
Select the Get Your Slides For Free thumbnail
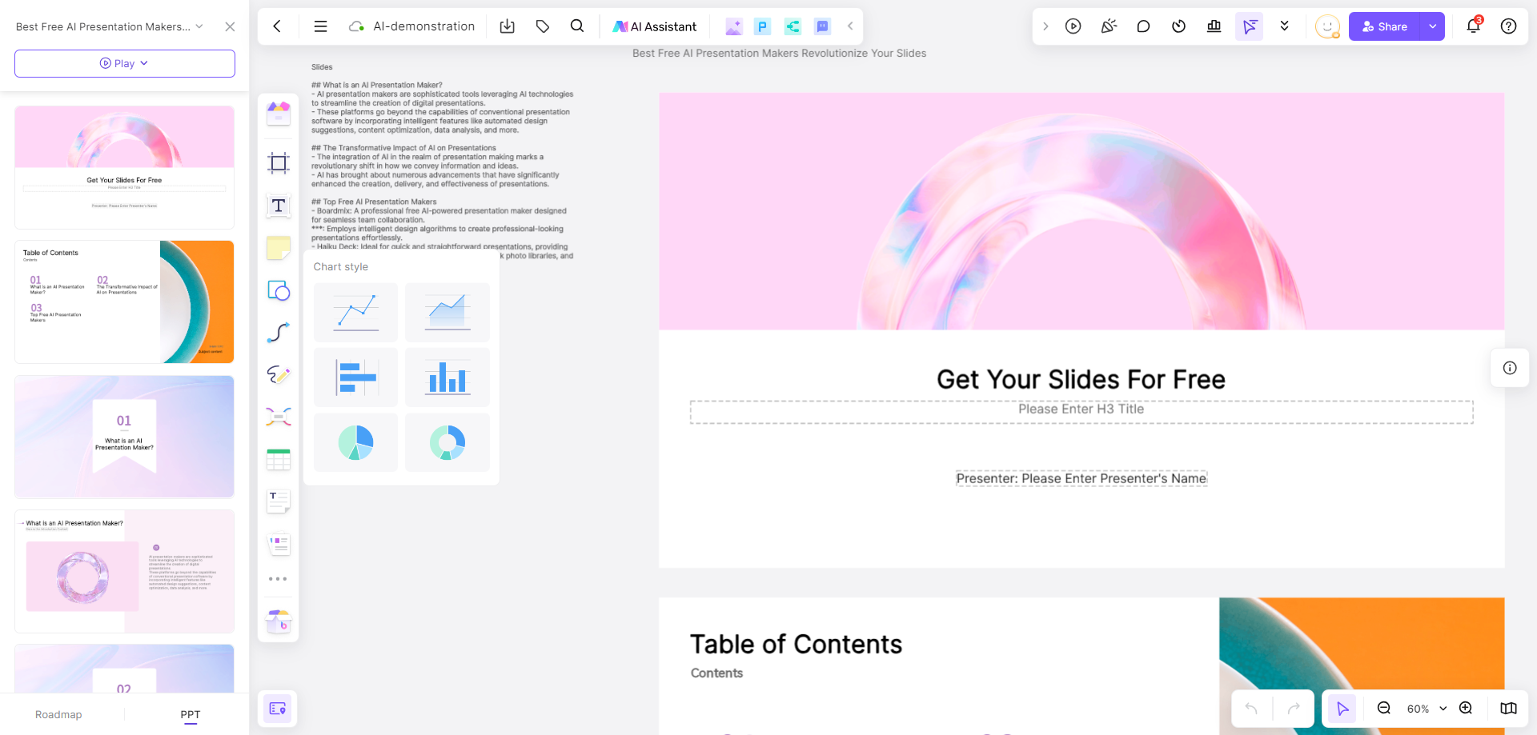pyautogui.click(x=125, y=167)
